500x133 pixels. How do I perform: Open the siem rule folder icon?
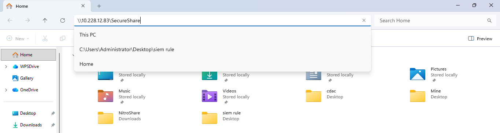(x=210, y=118)
